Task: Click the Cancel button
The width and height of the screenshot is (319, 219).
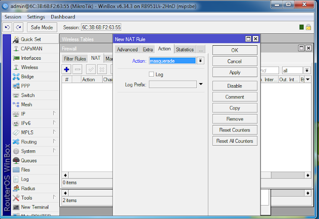Action: [235, 61]
